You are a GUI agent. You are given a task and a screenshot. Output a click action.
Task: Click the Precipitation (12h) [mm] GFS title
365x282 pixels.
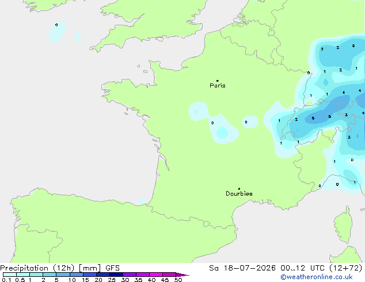point(60,268)
